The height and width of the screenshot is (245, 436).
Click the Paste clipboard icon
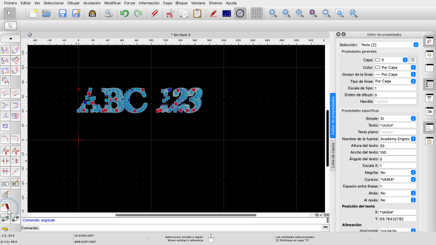point(197,13)
